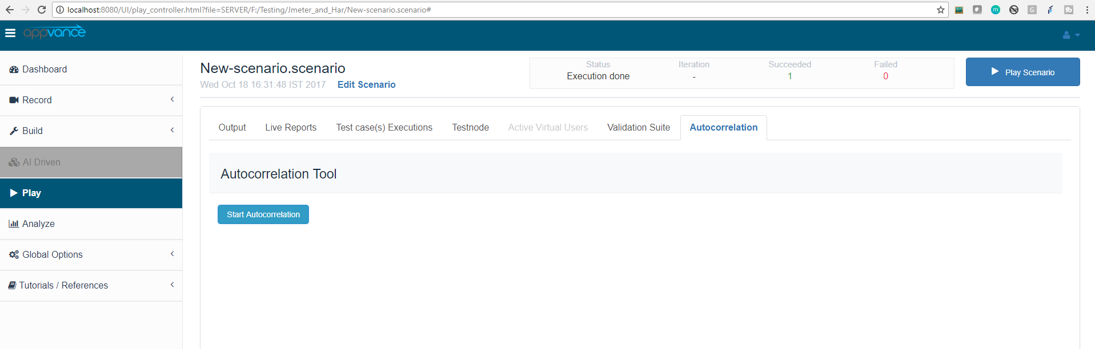The height and width of the screenshot is (349, 1095).
Task: Open the Validation Suite tab
Action: [x=639, y=128]
